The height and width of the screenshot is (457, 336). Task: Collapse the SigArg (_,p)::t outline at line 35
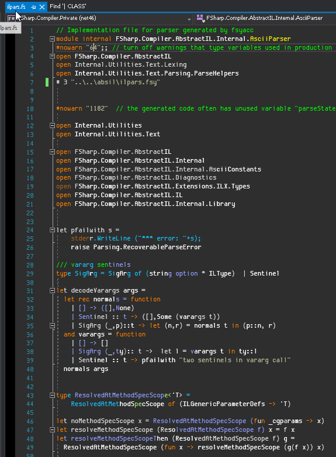pyautogui.click(x=52, y=325)
